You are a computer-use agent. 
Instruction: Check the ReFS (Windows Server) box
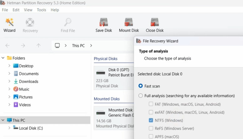point(151,128)
